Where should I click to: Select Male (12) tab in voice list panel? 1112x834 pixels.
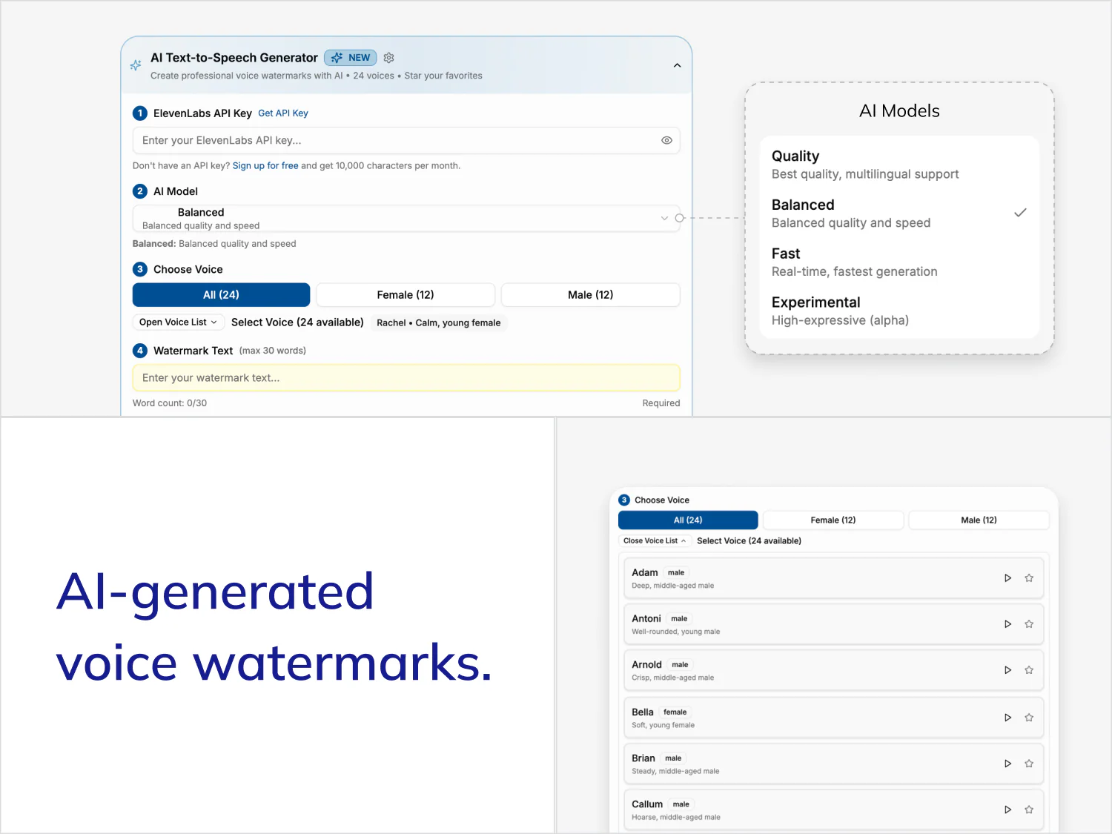(x=979, y=520)
